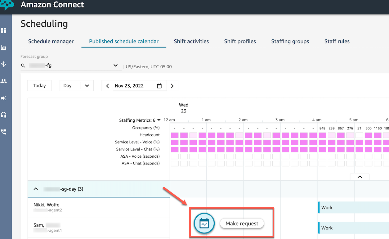Viewport: 389px width, 239px height.
Task: Go to the next day arrow
Action: point(172,86)
